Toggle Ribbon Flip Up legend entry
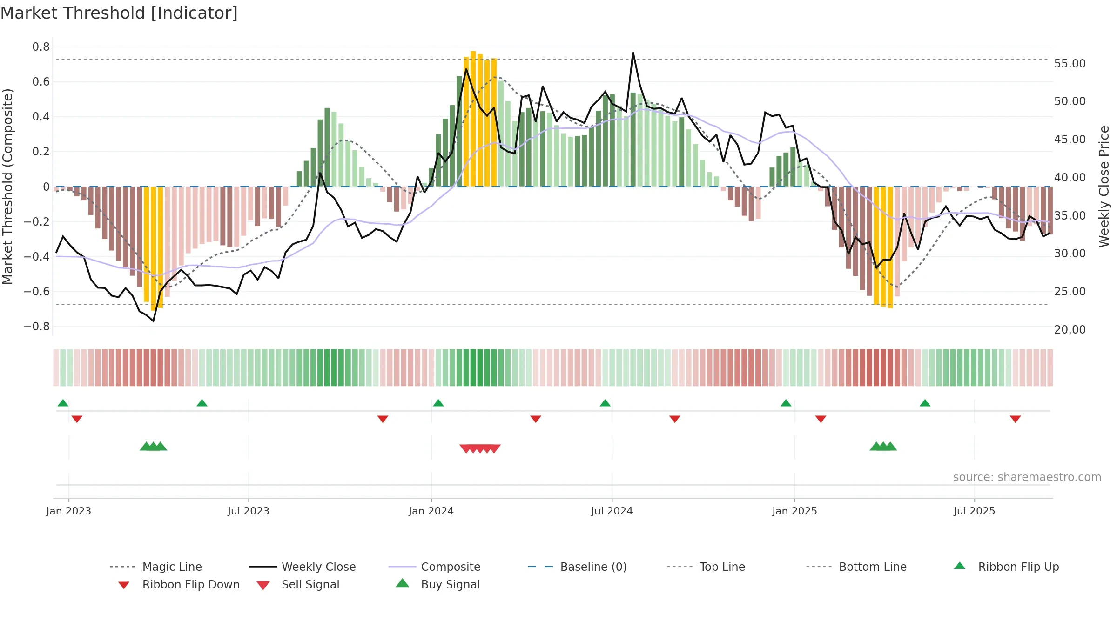Image resolution: width=1117 pixels, height=628 pixels. [1006, 567]
